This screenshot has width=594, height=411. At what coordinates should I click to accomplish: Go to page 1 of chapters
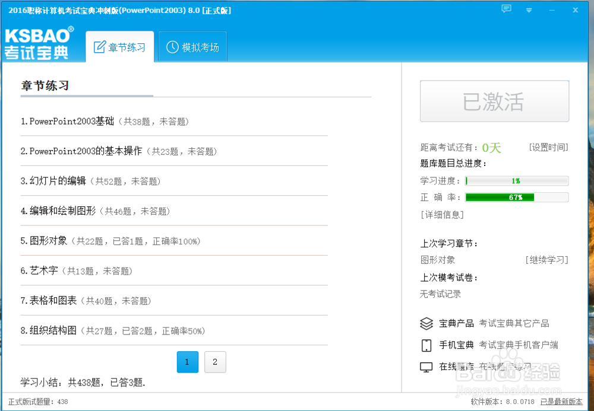point(188,362)
